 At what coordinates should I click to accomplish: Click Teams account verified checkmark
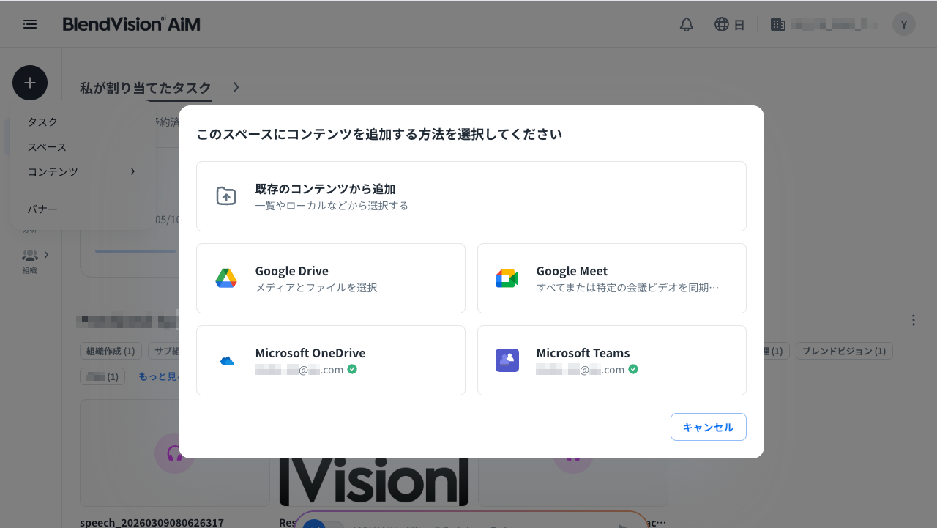(633, 369)
